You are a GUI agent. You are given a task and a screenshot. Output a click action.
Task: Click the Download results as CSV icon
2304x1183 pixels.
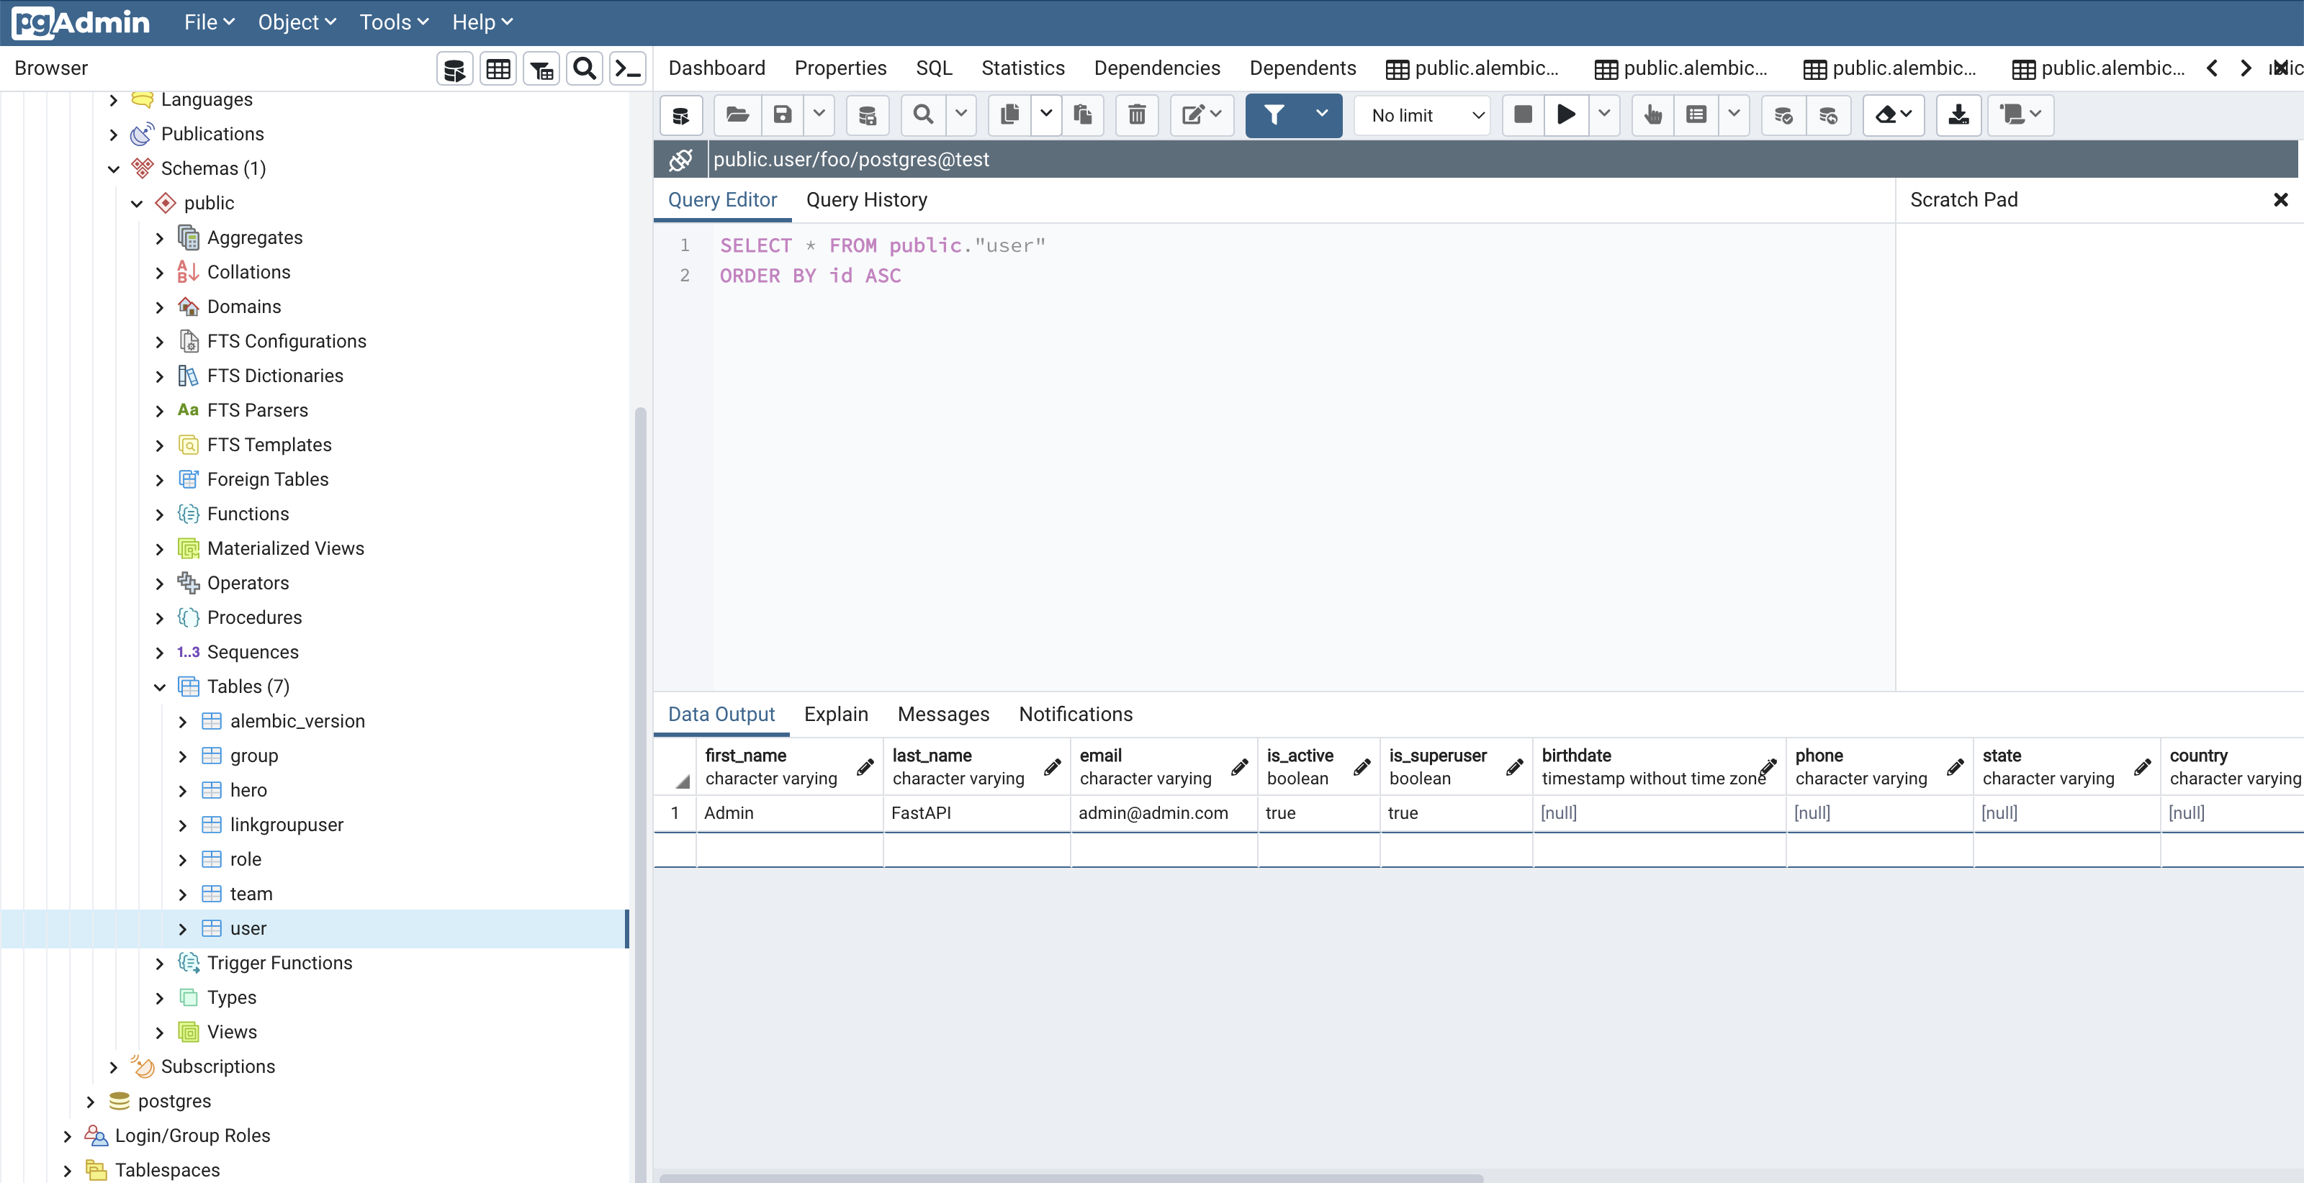pyautogui.click(x=1958, y=114)
